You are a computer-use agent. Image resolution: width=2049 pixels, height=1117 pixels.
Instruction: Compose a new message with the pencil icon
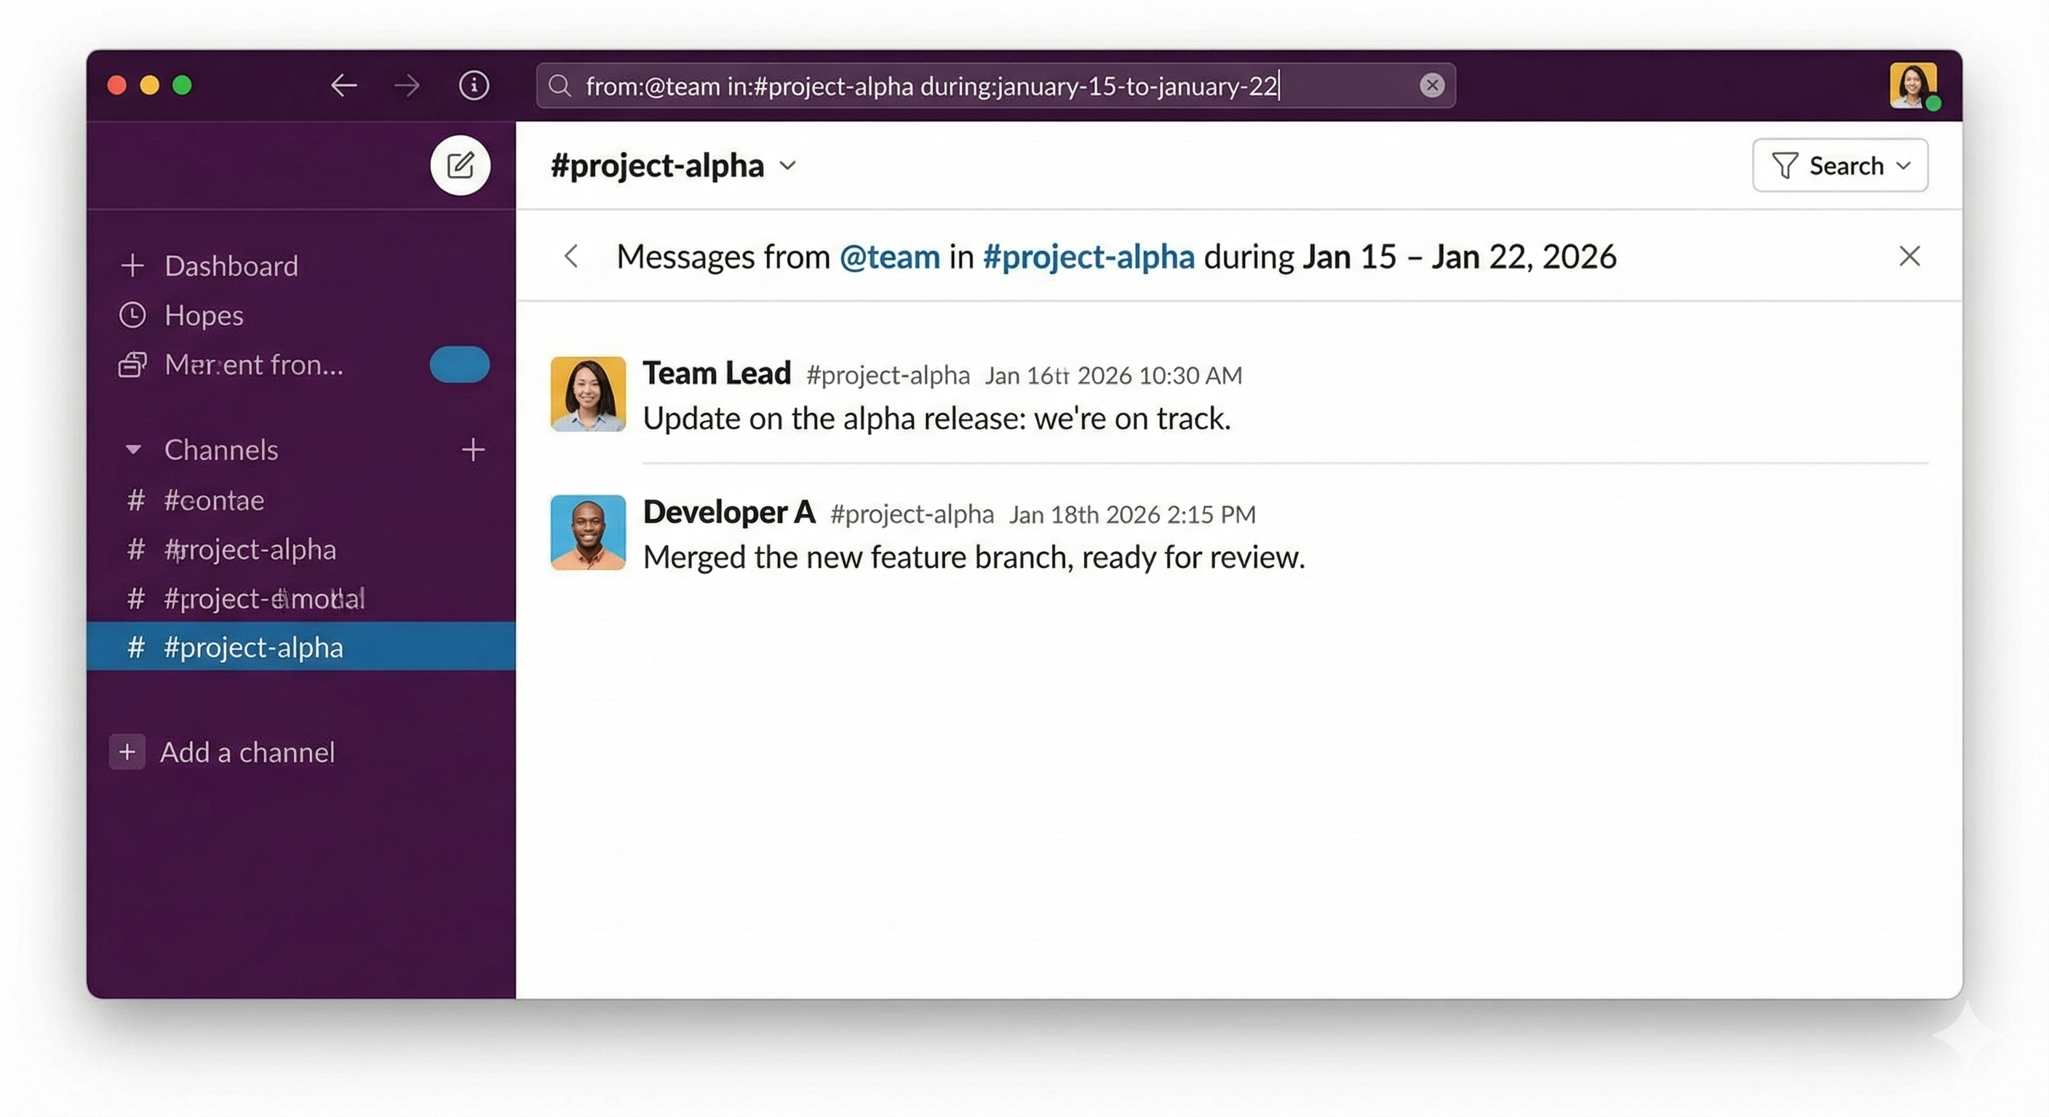pyautogui.click(x=461, y=165)
